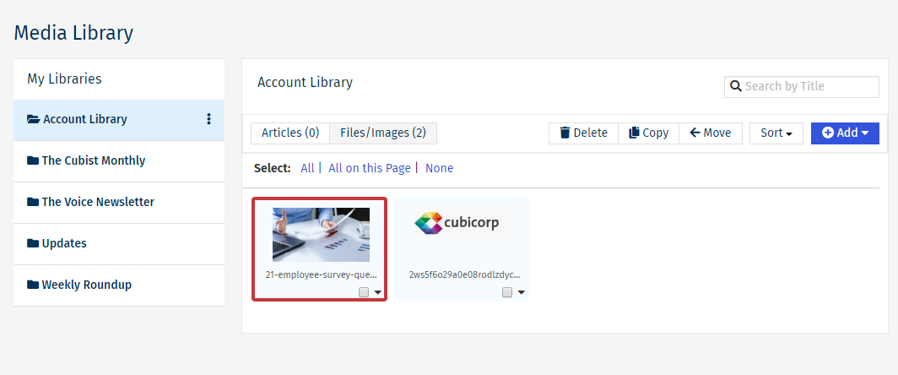Click the open folder icon beside Account Library
Screen dimensions: 898x375
(34, 119)
